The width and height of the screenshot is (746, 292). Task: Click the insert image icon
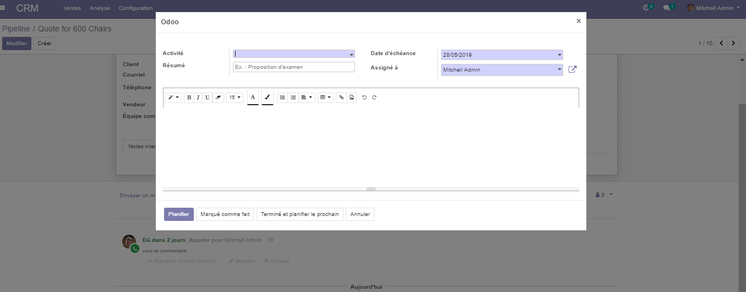(x=352, y=98)
